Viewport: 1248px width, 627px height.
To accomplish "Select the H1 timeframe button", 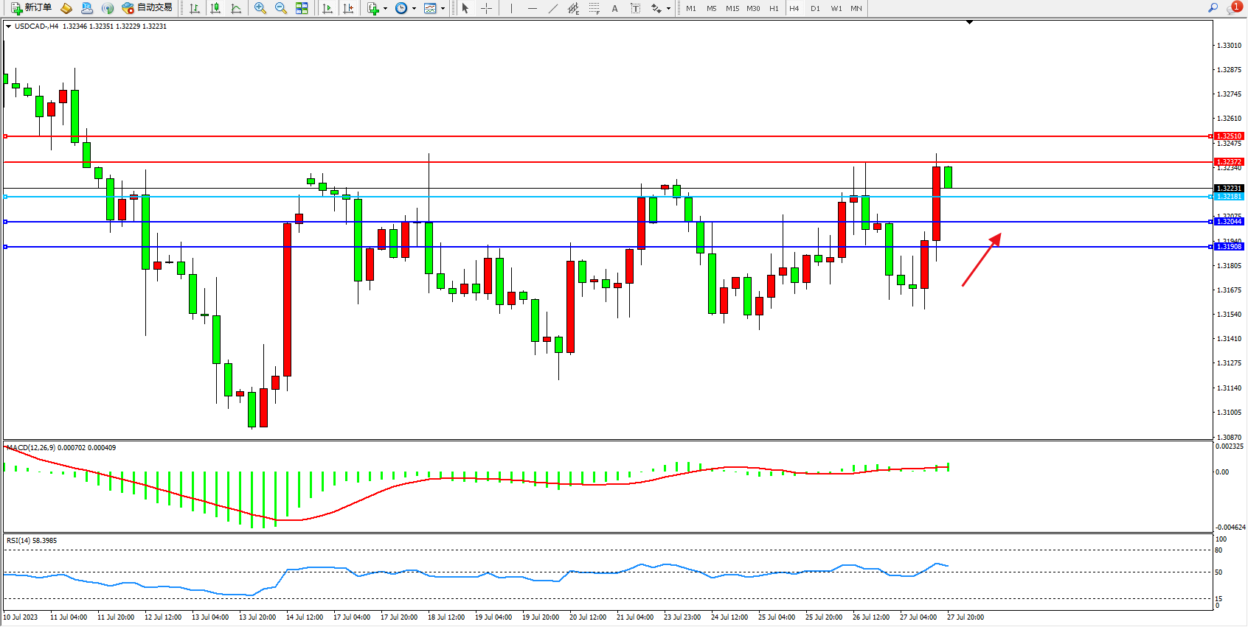I will pyautogui.click(x=774, y=8).
